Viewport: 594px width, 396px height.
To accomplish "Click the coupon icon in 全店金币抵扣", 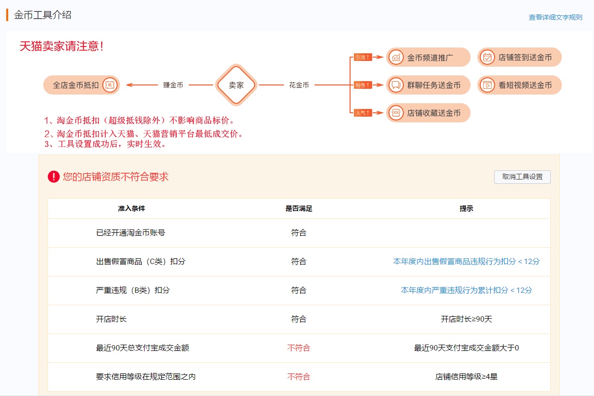I will pos(110,85).
